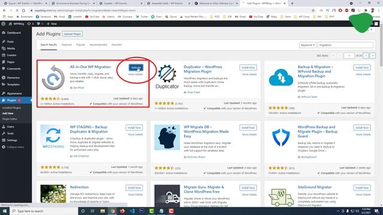383x215 pixels.
Task: Install the Duplicator WordPress Migration Plugin
Action: click(x=248, y=67)
